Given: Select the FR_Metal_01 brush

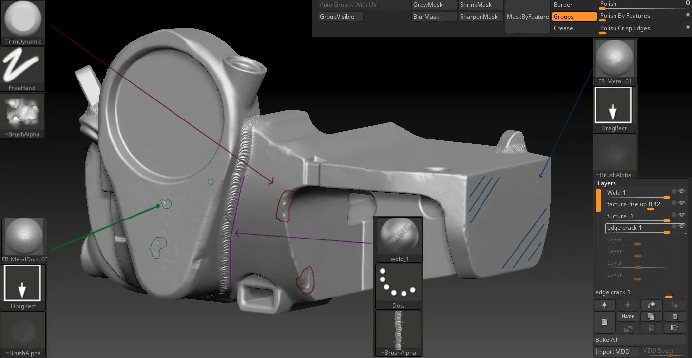Looking at the screenshot, I should pos(615,62).
